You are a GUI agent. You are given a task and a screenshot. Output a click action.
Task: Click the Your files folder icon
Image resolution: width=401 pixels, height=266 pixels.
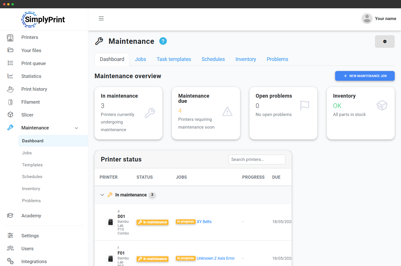(10, 50)
